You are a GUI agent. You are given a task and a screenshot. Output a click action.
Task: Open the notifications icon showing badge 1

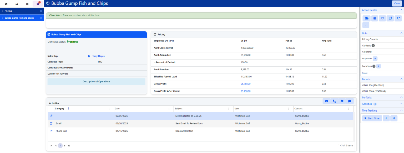[x=38, y=4]
